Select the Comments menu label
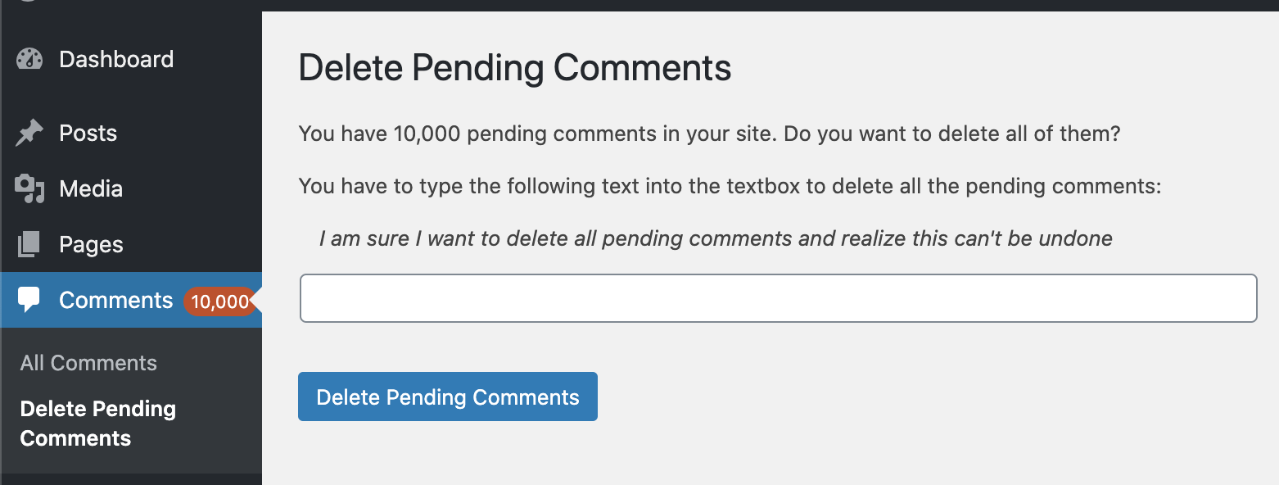 (116, 300)
